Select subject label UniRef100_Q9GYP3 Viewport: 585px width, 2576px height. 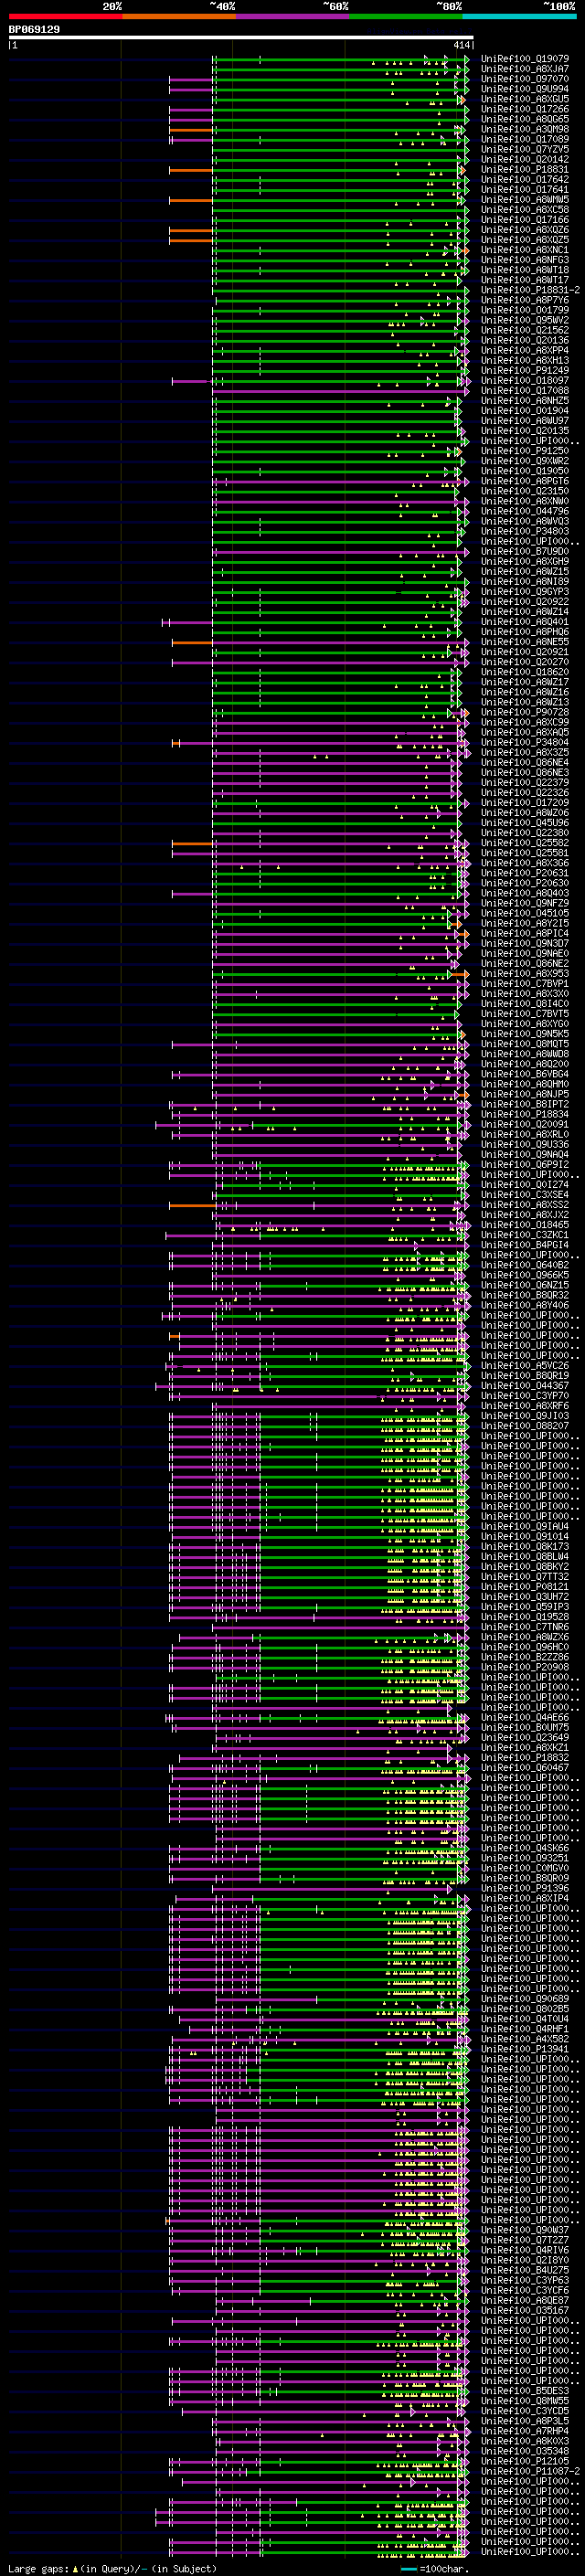coord(525,591)
